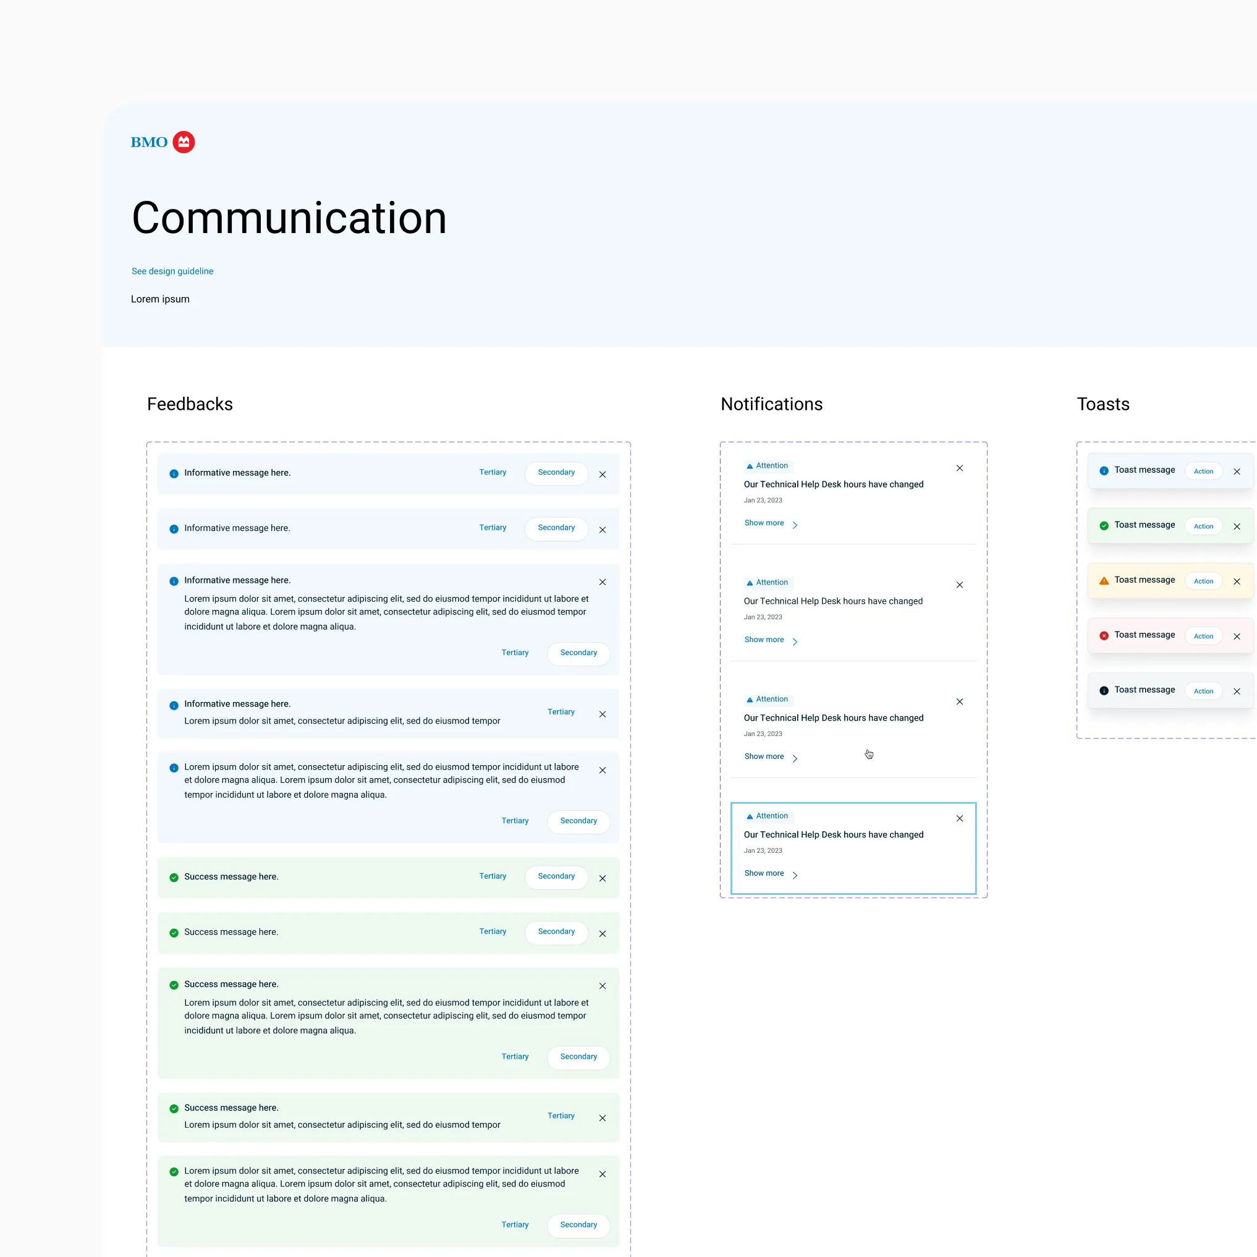Click Action on the orange warning toast
The height and width of the screenshot is (1257, 1257).
pos(1204,581)
